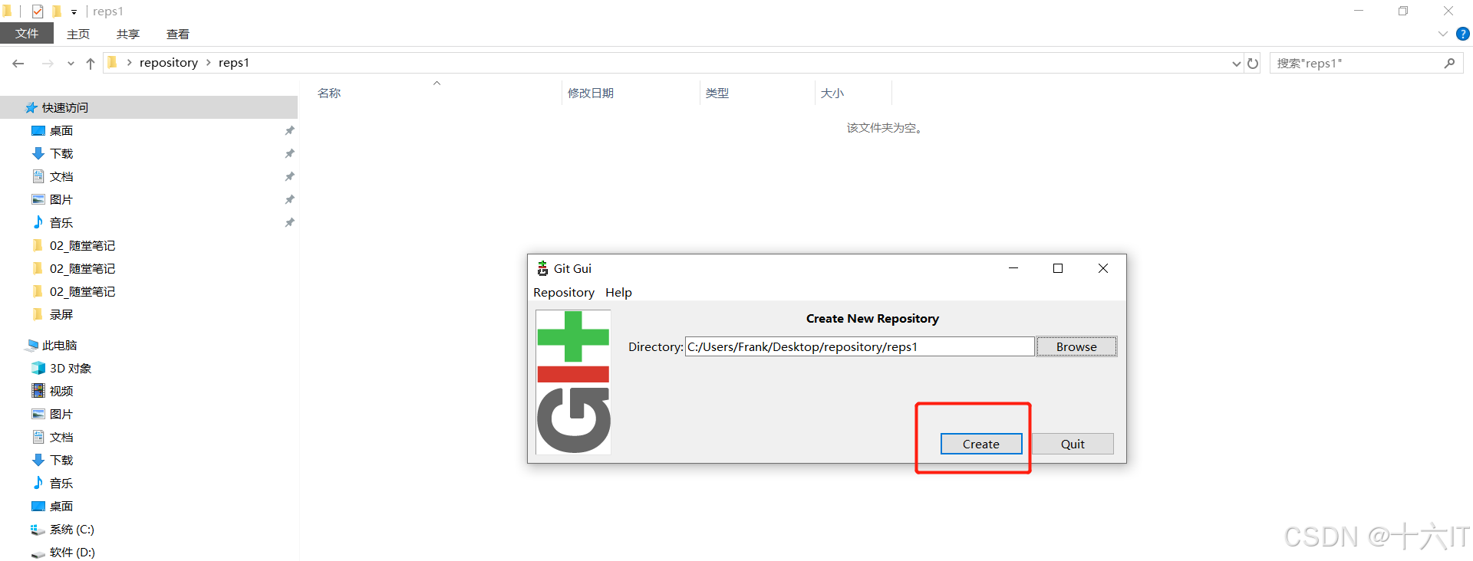Click repository in the address breadcrumb

tap(169, 63)
